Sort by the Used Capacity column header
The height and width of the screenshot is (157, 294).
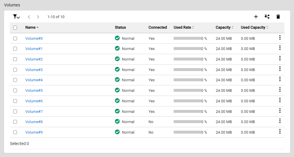(254, 27)
